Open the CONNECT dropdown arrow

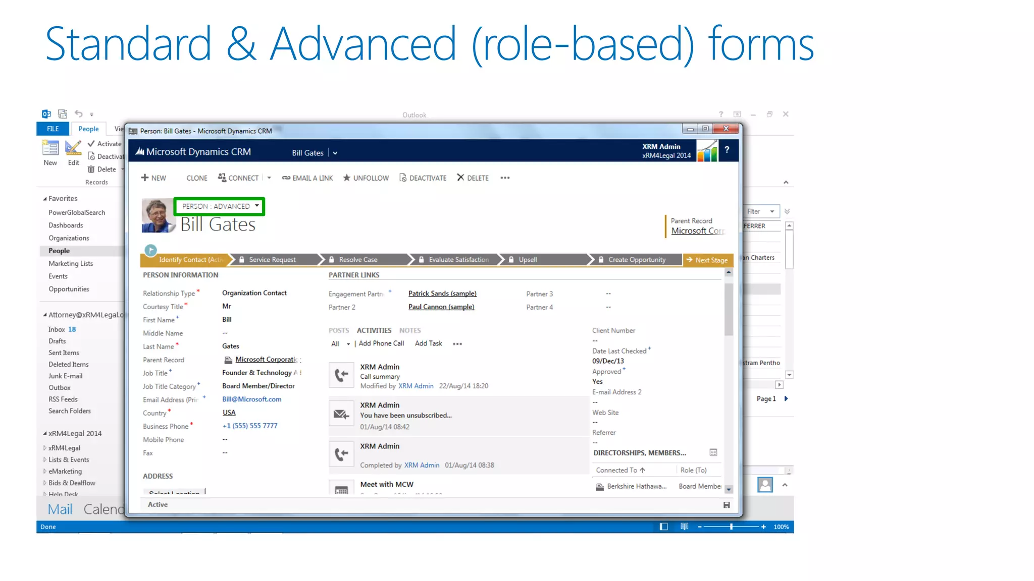tap(269, 178)
